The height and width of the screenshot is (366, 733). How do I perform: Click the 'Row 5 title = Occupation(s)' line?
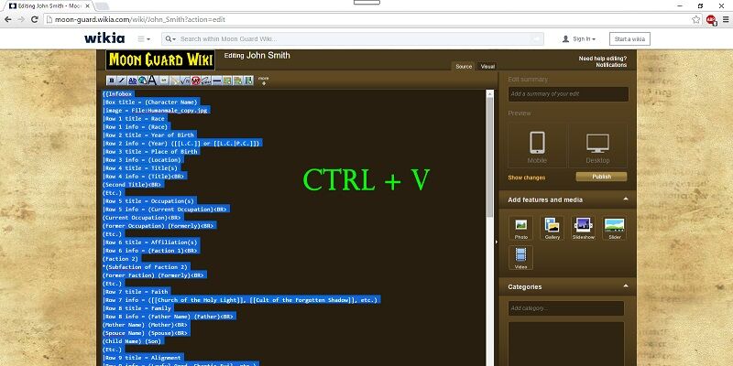click(x=149, y=200)
